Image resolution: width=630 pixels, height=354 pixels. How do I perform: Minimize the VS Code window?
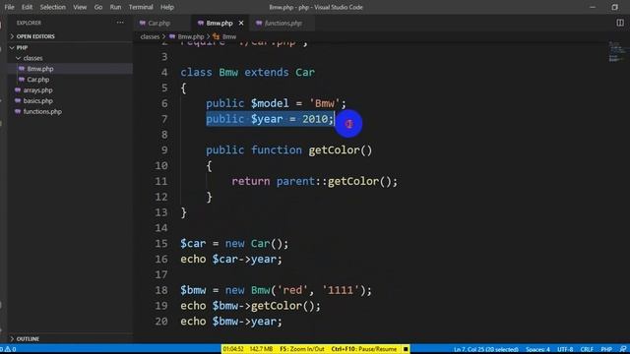[593, 7]
